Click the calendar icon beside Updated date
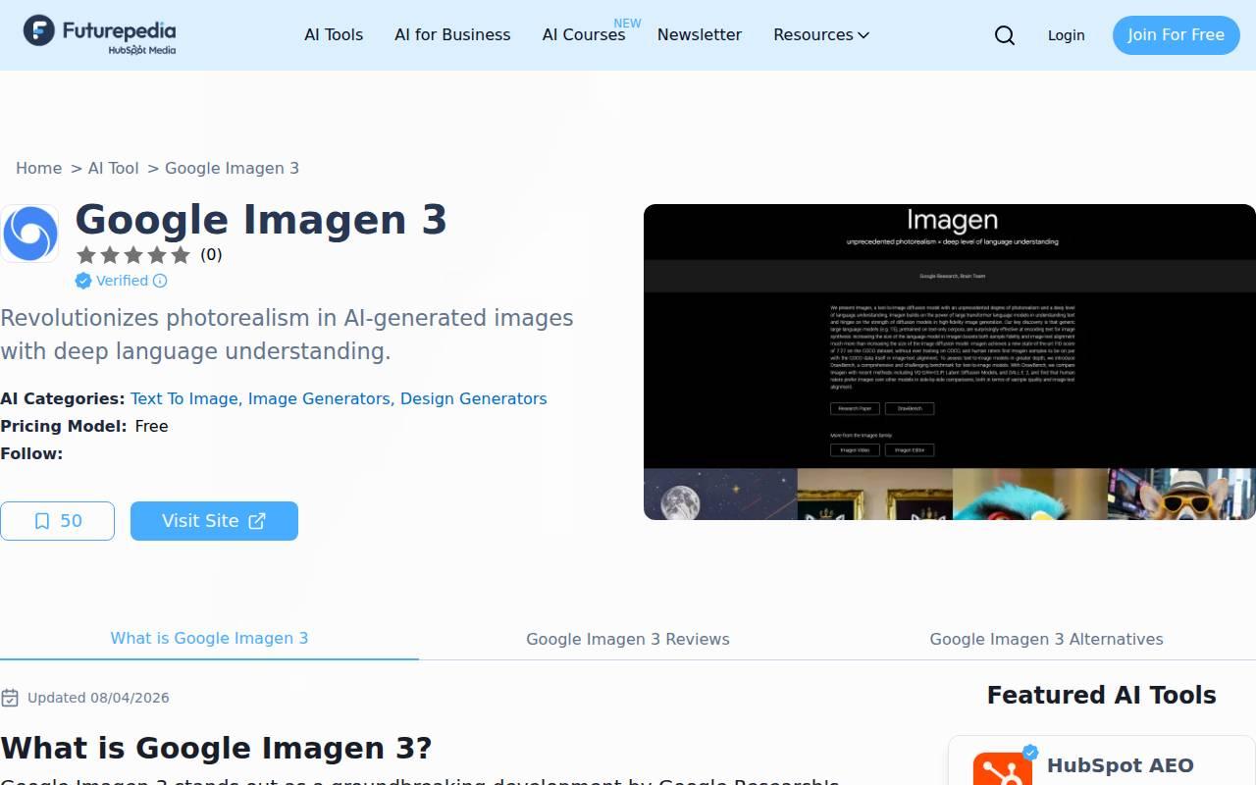This screenshot has height=785, width=1256. click(x=10, y=698)
